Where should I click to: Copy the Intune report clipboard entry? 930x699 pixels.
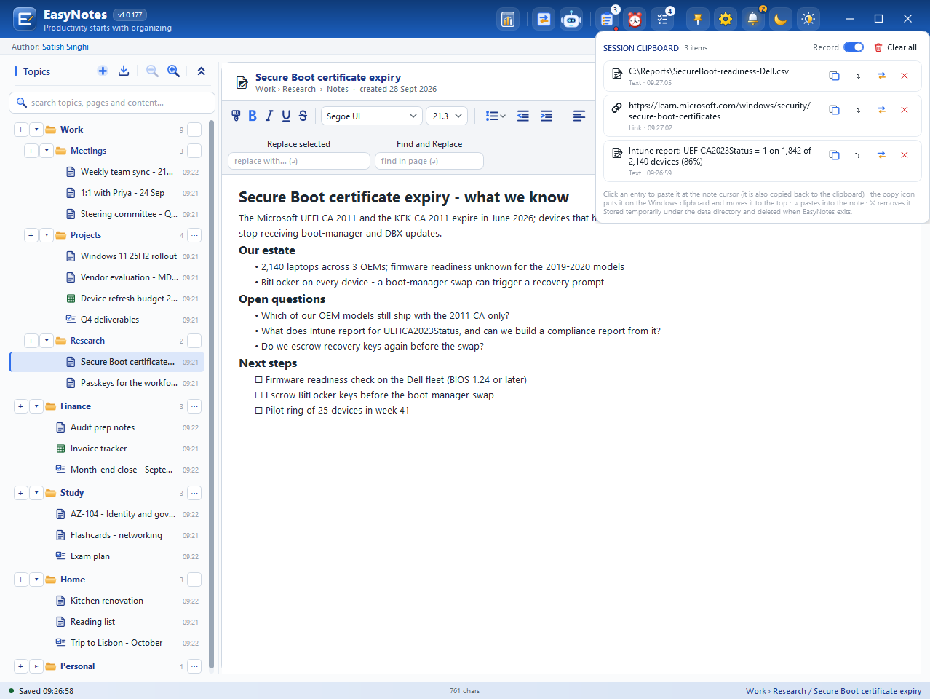(835, 155)
